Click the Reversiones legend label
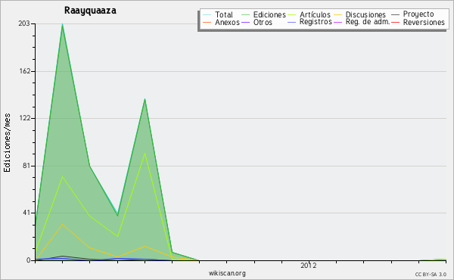Screen dimensions: 454x280 click(424, 22)
